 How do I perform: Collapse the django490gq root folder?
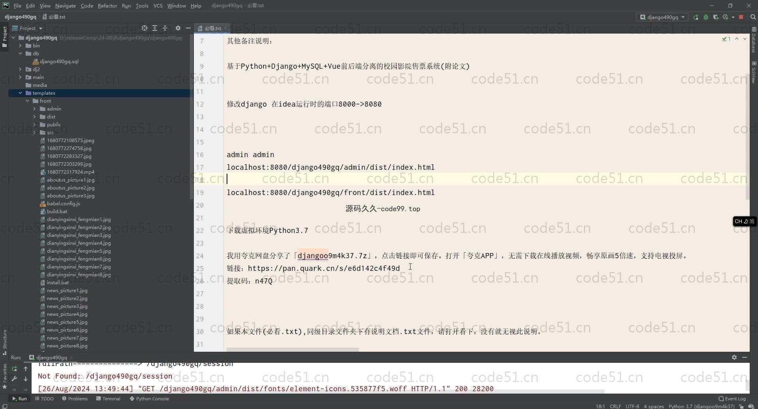point(13,38)
